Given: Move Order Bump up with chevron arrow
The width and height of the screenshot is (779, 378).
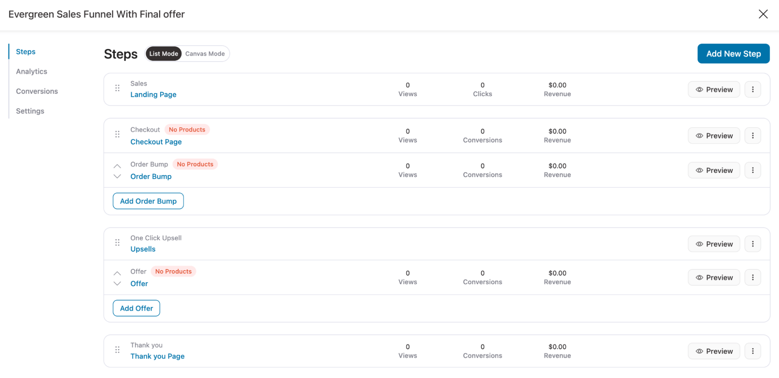Looking at the screenshot, I should [x=117, y=166].
